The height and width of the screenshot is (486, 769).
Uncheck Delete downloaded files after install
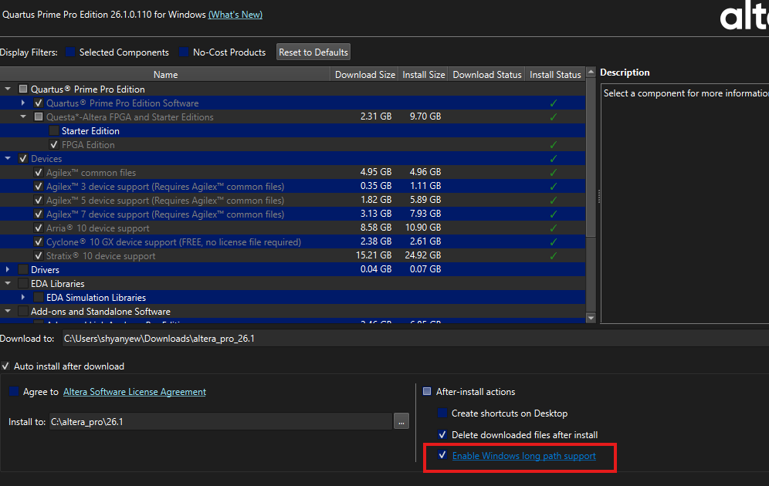click(442, 434)
